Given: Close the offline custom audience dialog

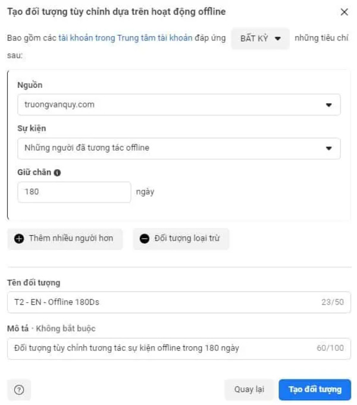Looking at the screenshot, I should [343, 12].
